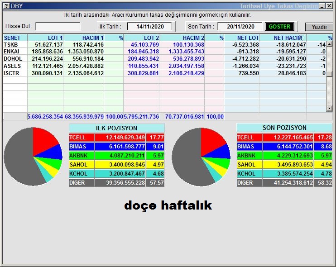This screenshot has width=336, height=267.
Task: Click AKBNK in SON POZISYON legend
Action: [250, 155]
